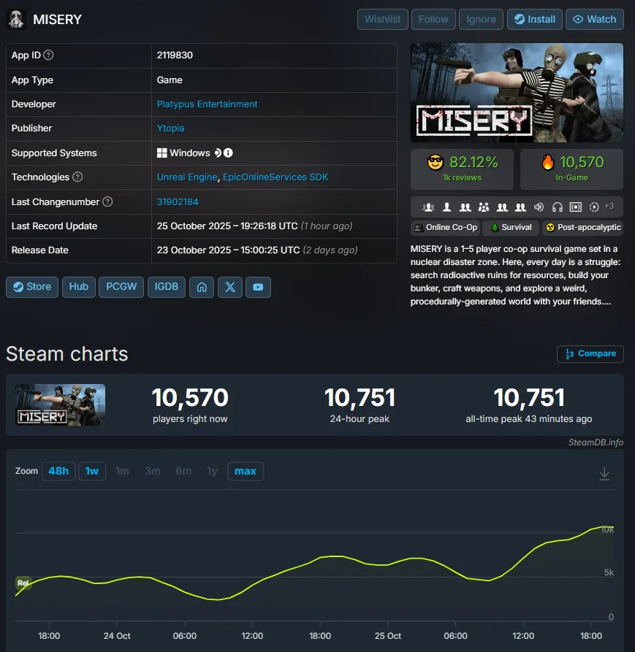Select the App ID value 2119830
The image size is (635, 652).
[x=175, y=55]
